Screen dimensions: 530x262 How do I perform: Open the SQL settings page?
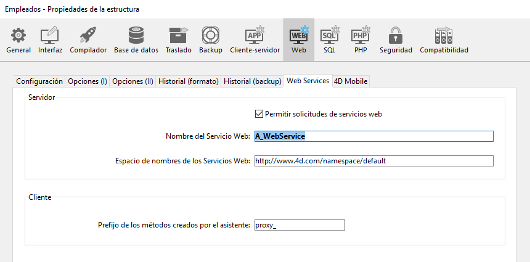(330, 40)
